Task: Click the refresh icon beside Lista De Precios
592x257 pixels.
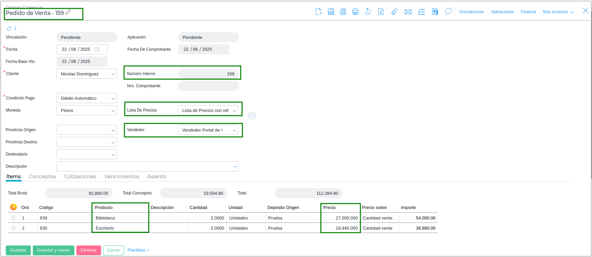Action: click(252, 116)
